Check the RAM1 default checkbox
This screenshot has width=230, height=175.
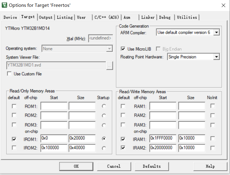point(123,106)
